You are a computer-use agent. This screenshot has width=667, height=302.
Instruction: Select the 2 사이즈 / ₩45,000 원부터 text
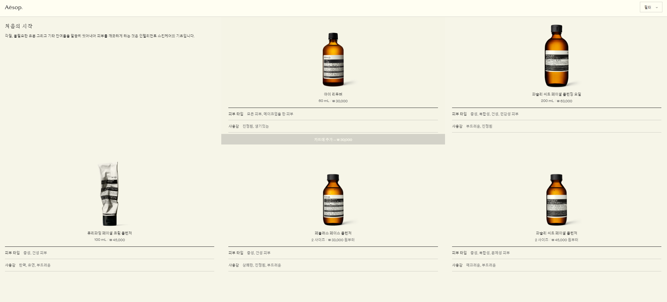[x=556, y=240]
